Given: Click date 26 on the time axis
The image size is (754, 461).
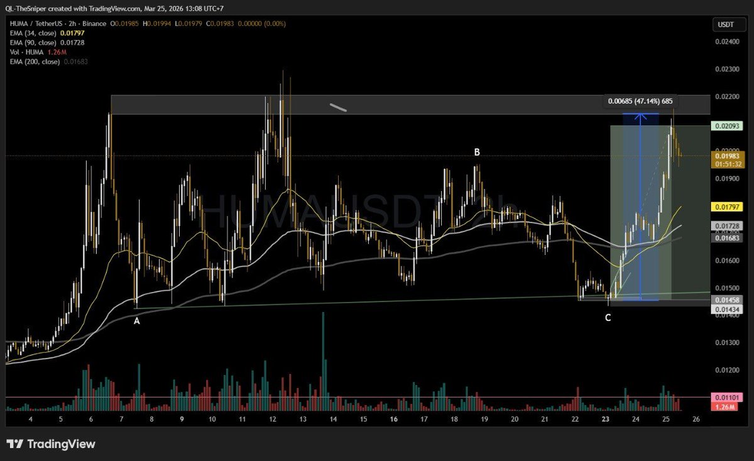Looking at the screenshot, I should coord(696,418).
